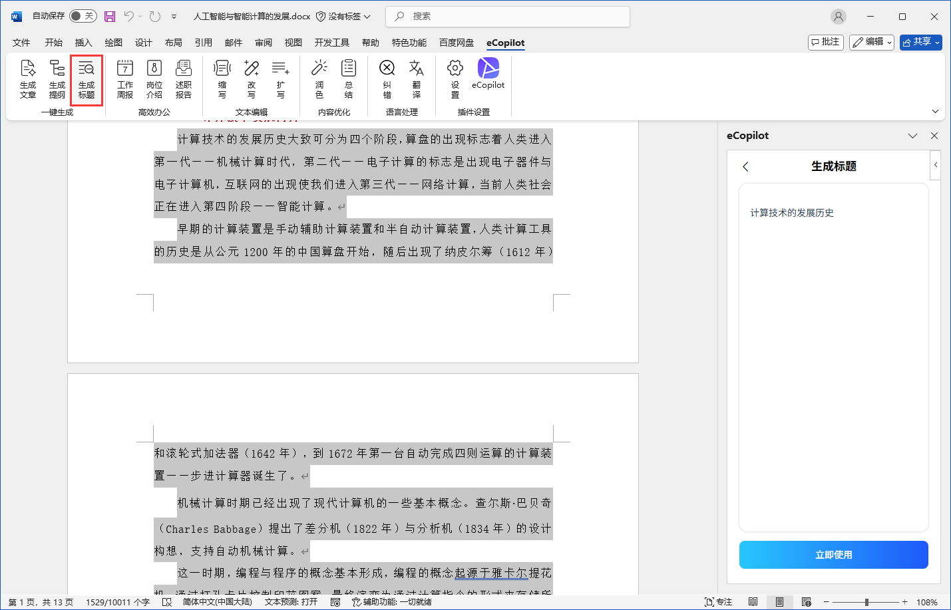This screenshot has width=951, height=610.
Task: Click the 生成提纲 tool
Action: point(57,80)
